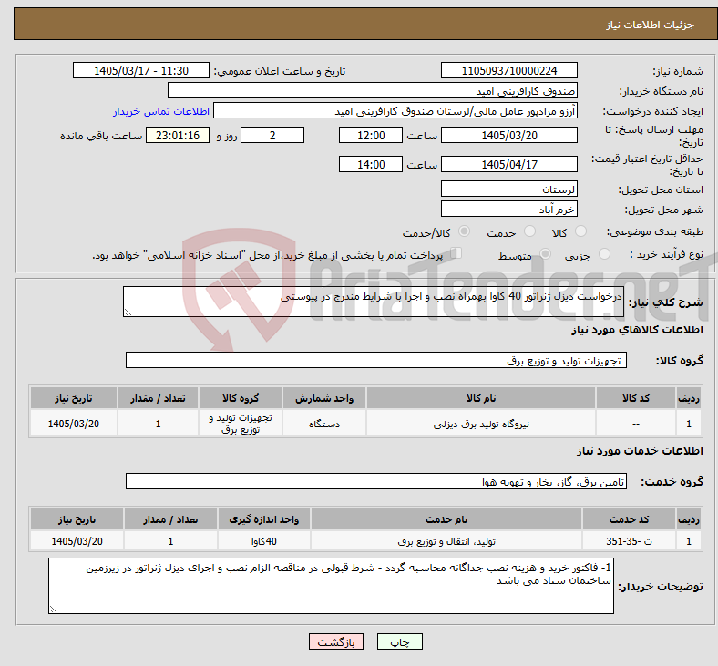Click goods table need date 1405/03/20 cell
The height and width of the screenshot is (666, 718).
click(74, 424)
